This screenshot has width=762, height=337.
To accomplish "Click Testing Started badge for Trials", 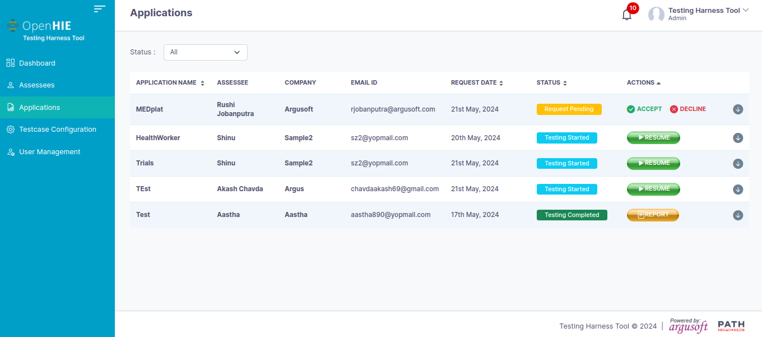I will pyautogui.click(x=567, y=163).
